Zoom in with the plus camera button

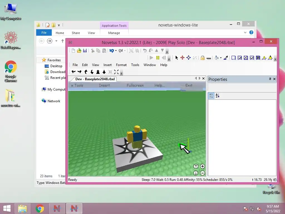(202, 166)
